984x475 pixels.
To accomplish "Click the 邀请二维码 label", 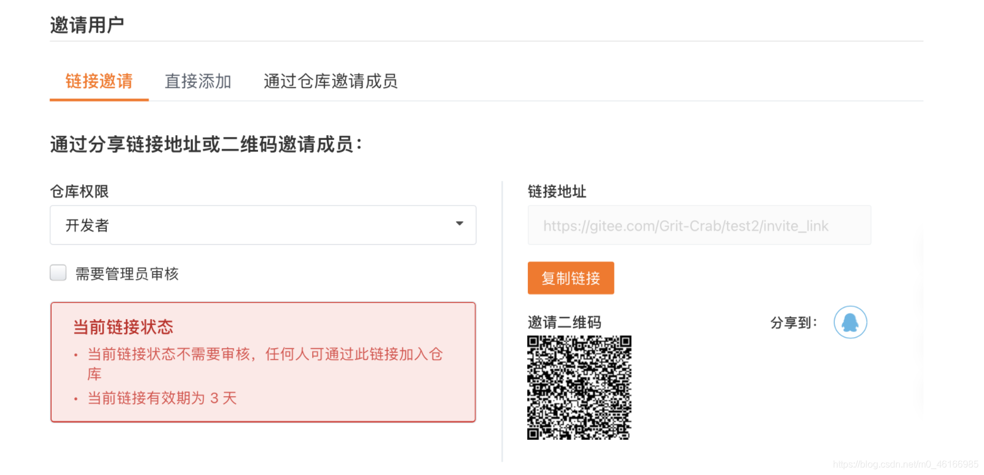I will [x=563, y=322].
